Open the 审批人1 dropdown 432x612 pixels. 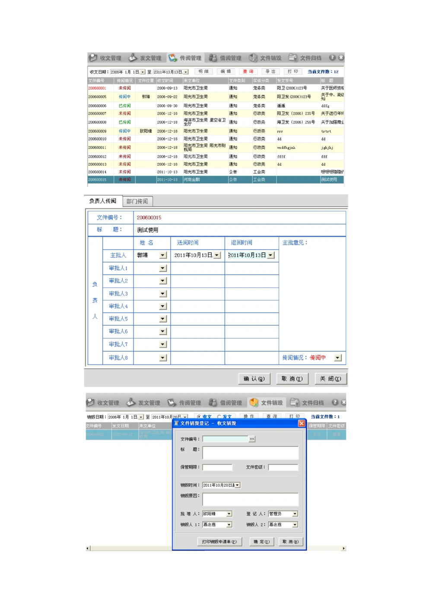click(x=163, y=268)
